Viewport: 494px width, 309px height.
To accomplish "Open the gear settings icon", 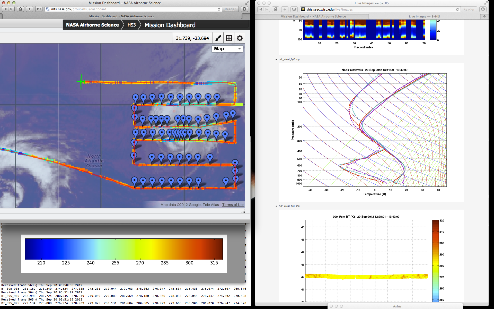I will pos(240,38).
